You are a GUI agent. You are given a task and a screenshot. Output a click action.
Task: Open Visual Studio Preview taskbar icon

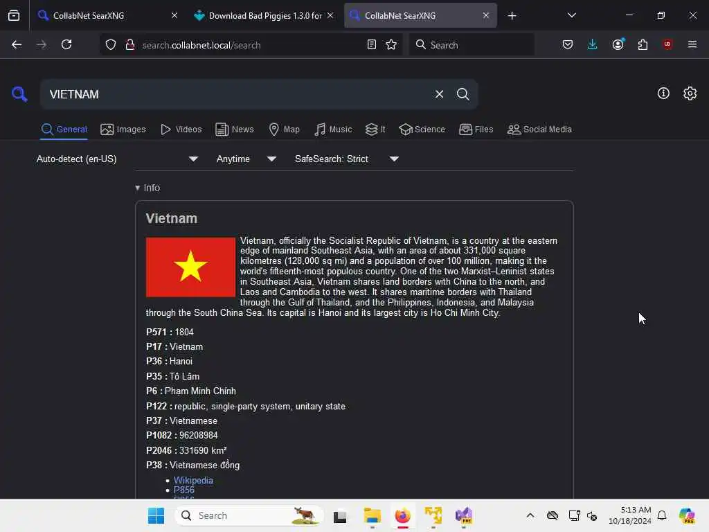click(x=463, y=515)
